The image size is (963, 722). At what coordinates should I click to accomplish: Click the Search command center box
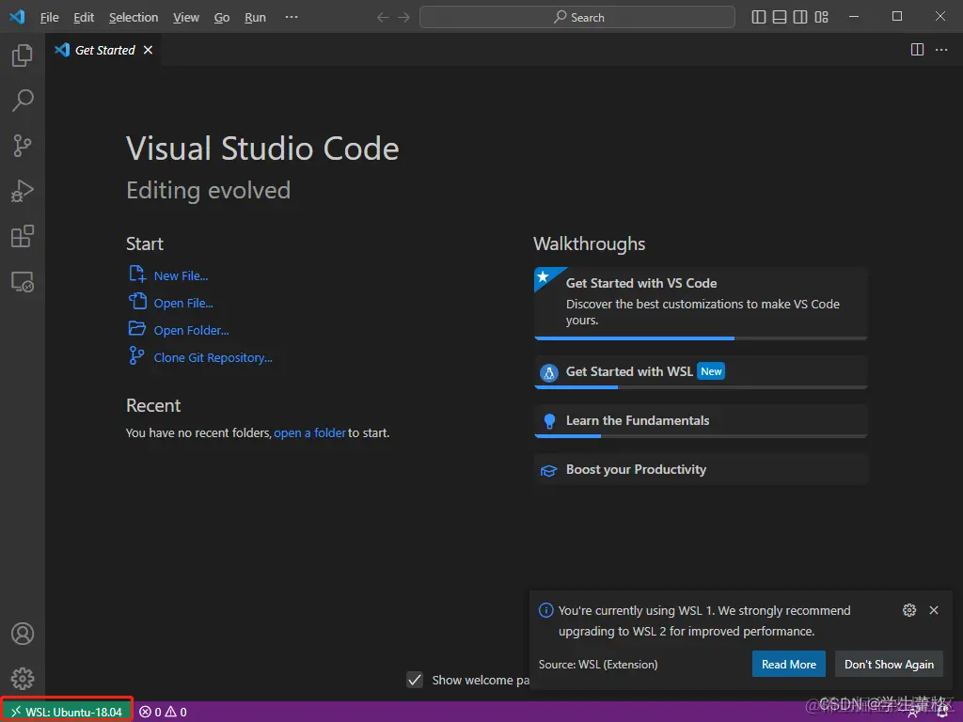[576, 17]
